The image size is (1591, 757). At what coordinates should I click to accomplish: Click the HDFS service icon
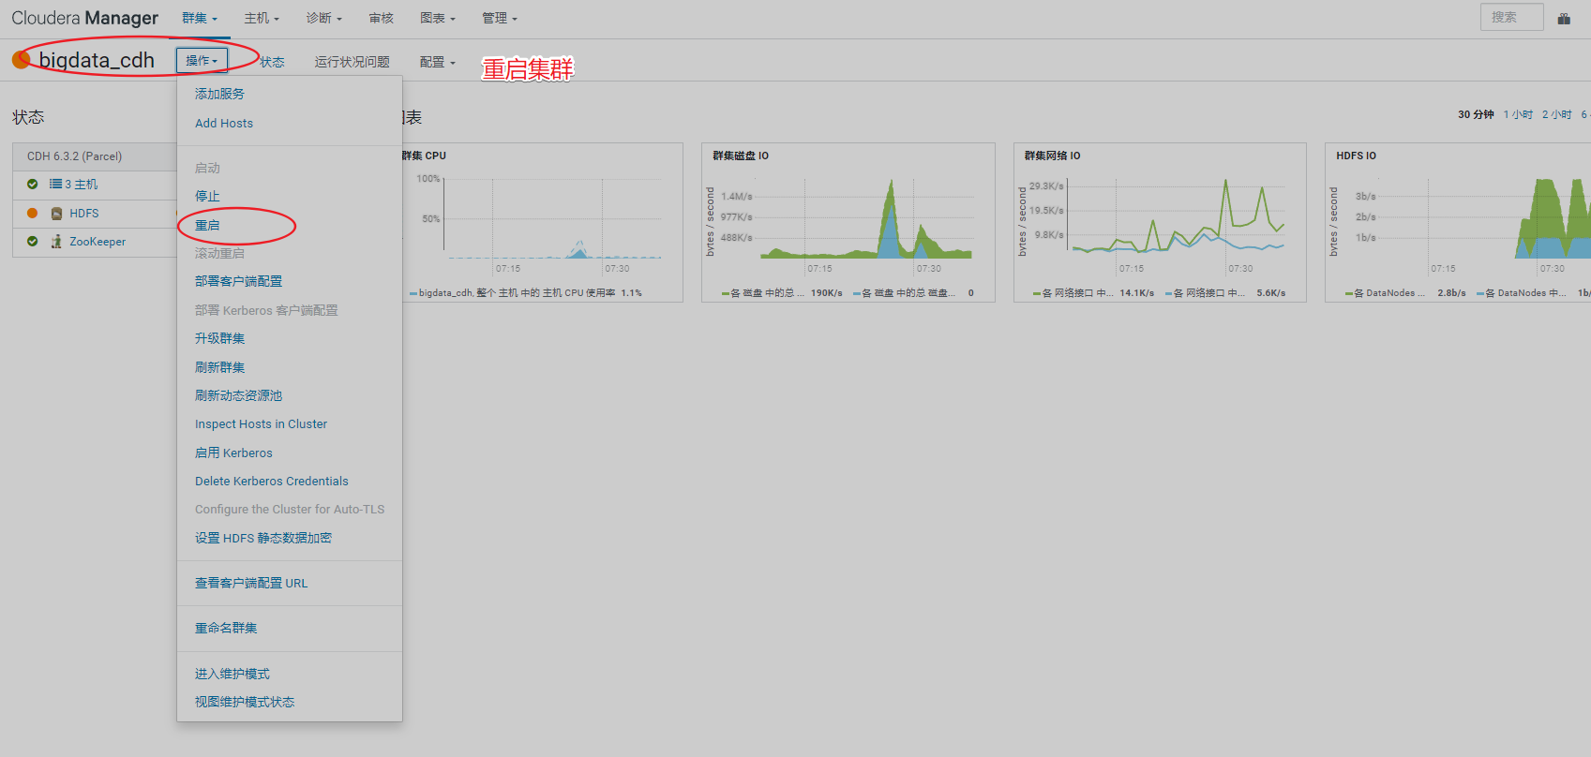click(x=56, y=214)
